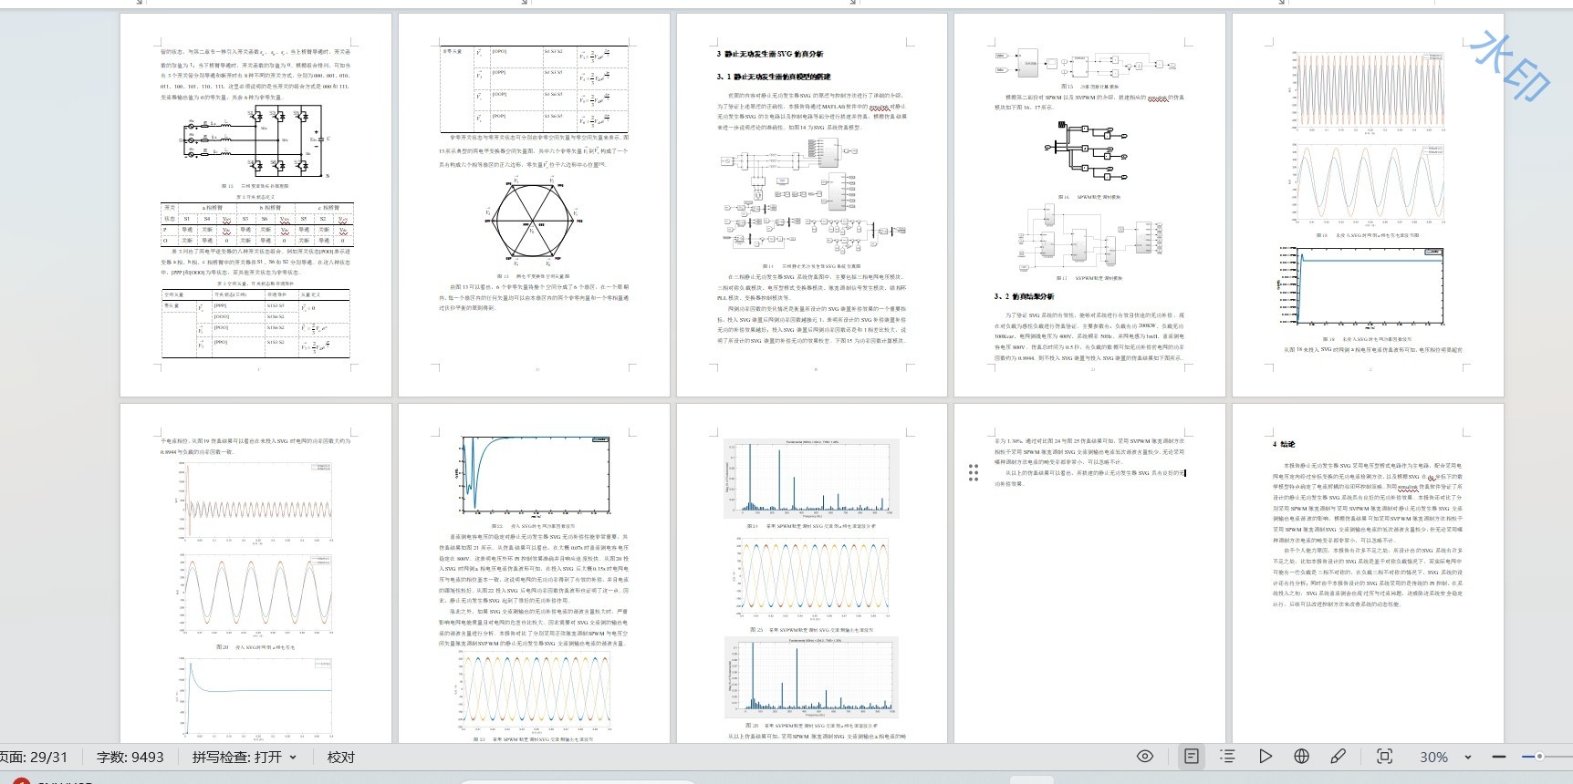This screenshot has width=1573, height=784.
Task: Click heading 3.2 仿真结果分析
Action: click(1024, 296)
